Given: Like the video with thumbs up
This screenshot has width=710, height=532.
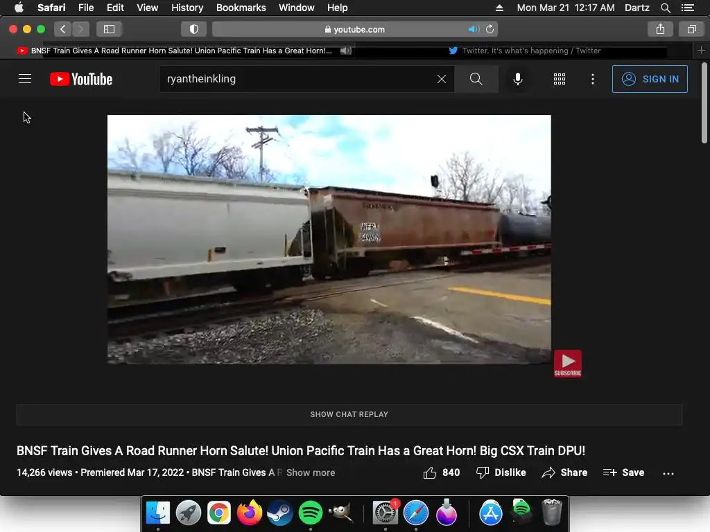Looking at the screenshot, I should coord(441,472).
